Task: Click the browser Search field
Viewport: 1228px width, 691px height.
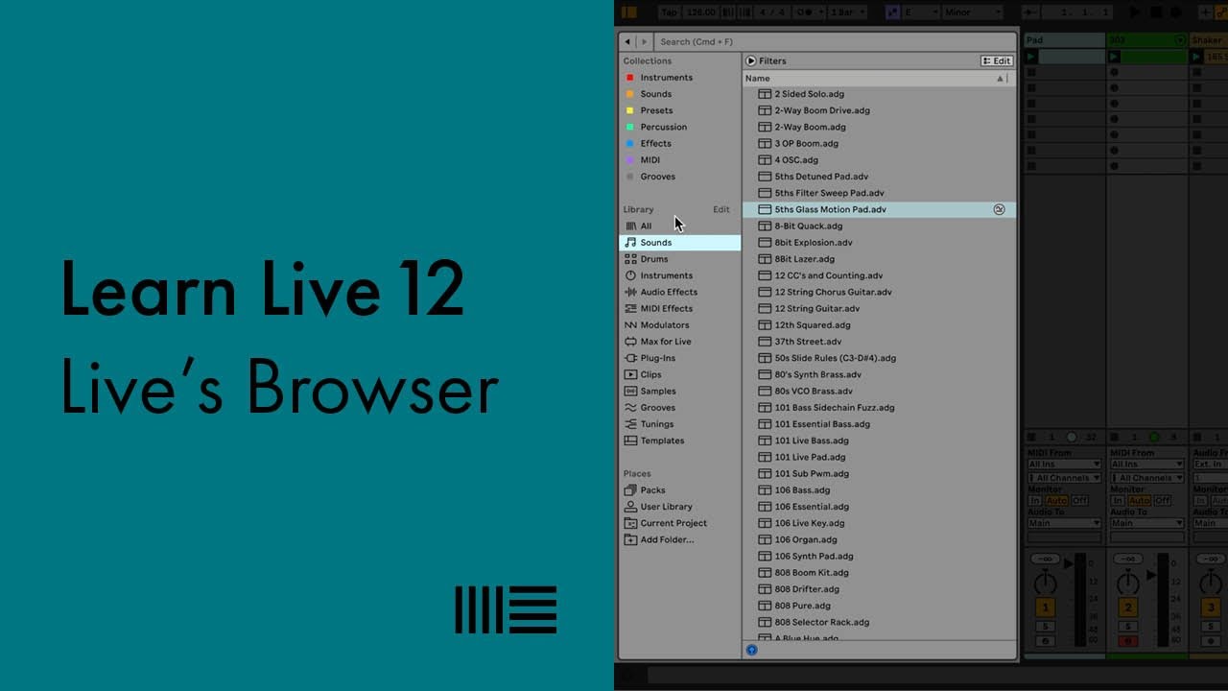Action: [835, 41]
